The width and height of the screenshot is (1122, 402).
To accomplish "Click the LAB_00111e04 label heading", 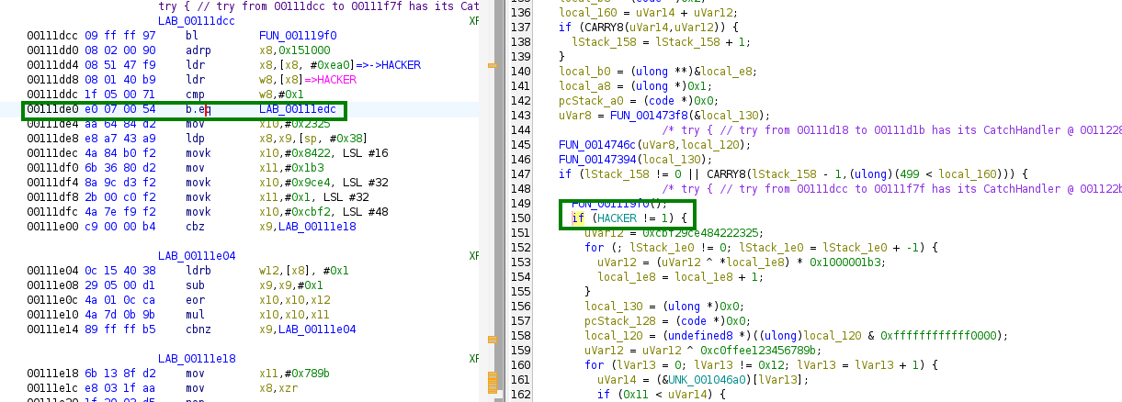I will pos(196,255).
